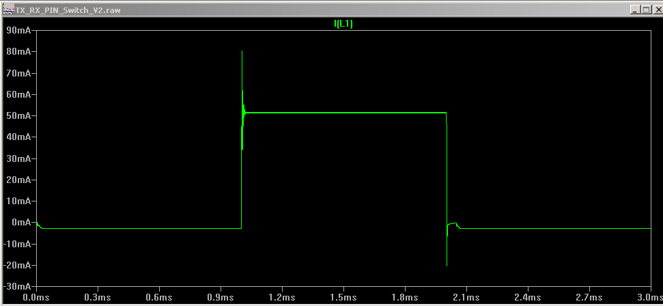This screenshot has width=663, height=306.
Task: Click the 0mA y-axis label
Action: (x=20, y=222)
